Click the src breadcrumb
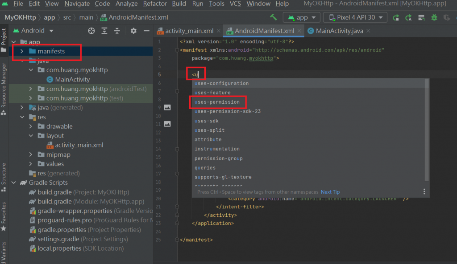Screen dimensions: 457x264 click(x=67, y=17)
